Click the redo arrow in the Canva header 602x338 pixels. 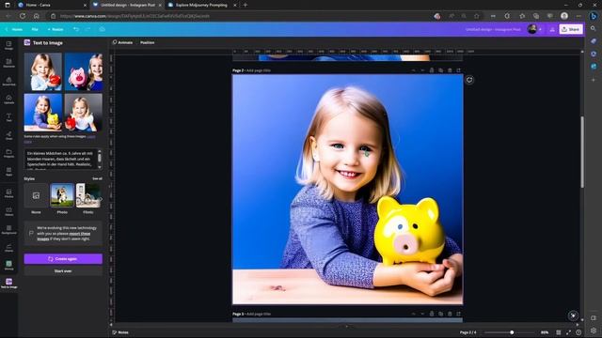click(87, 29)
